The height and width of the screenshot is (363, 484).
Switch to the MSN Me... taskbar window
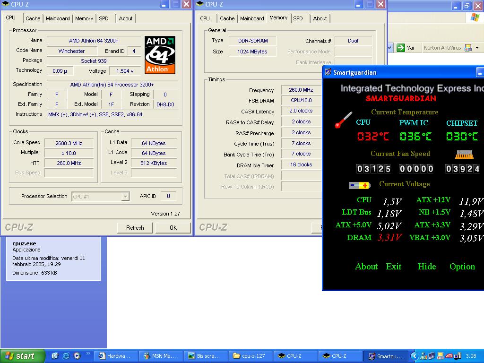tap(161, 356)
